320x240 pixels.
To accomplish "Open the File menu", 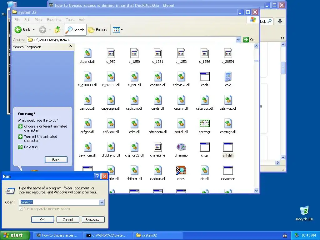I will [17, 20].
